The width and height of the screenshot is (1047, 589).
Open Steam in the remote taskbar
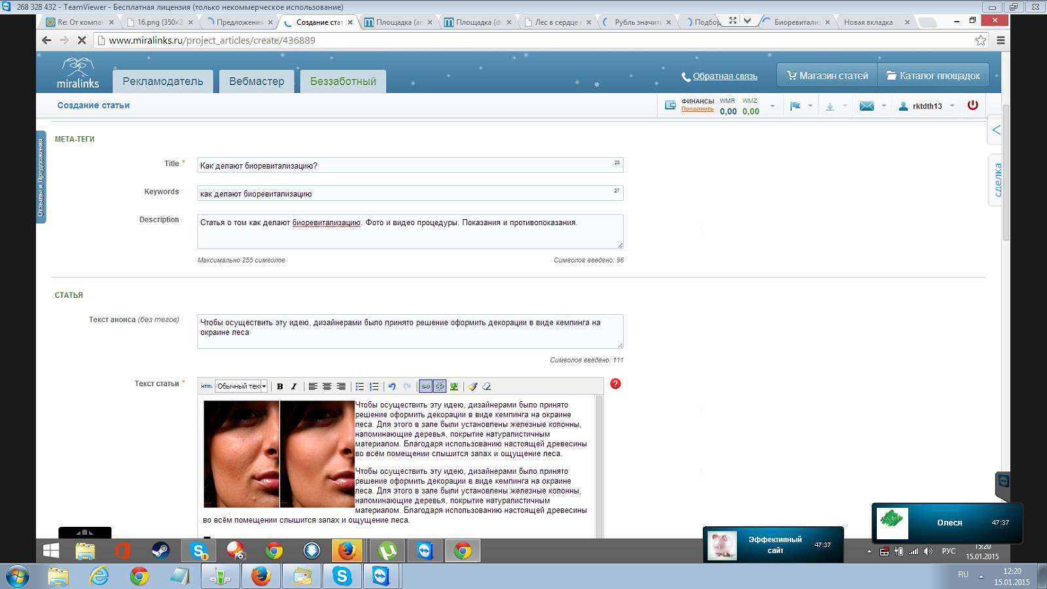pyautogui.click(x=160, y=551)
